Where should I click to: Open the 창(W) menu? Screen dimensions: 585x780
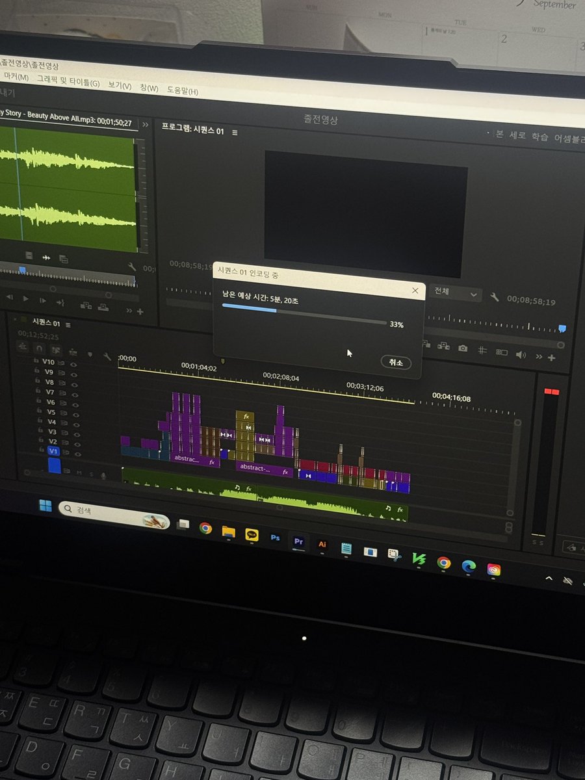pos(149,88)
